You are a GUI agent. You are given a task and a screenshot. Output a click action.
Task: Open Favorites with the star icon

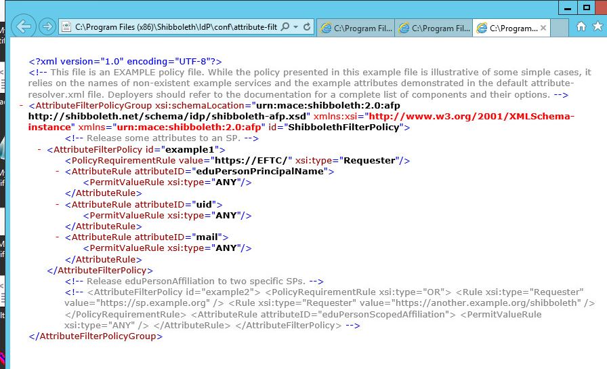pyautogui.click(x=598, y=26)
